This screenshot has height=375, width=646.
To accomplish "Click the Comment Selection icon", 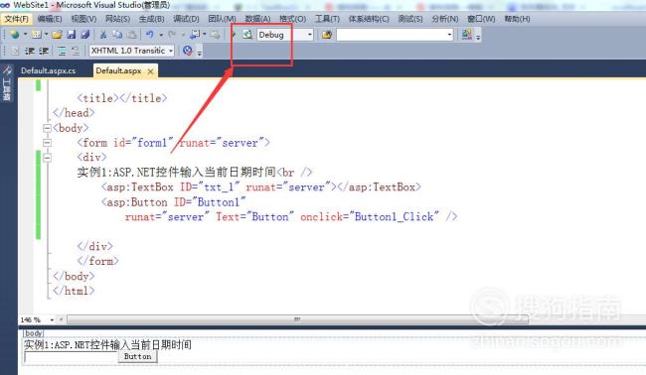I will 62,51.
